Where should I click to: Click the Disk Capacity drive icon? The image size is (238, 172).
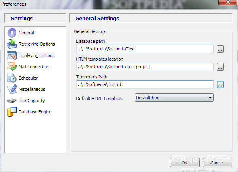click(x=12, y=101)
